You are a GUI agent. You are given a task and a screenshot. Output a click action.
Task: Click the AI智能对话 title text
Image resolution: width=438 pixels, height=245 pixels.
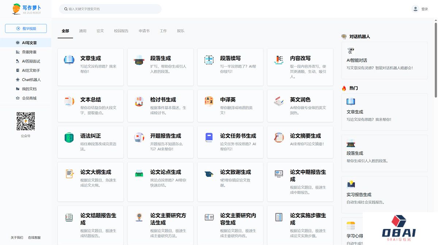pos(357,60)
